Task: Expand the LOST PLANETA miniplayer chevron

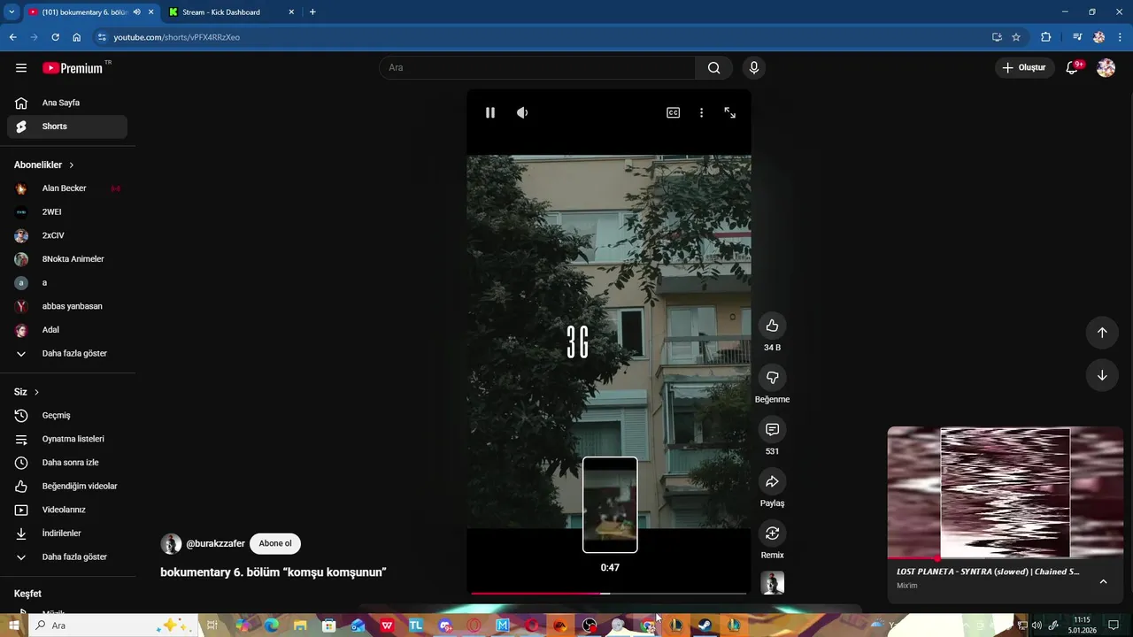Action: click(1103, 581)
